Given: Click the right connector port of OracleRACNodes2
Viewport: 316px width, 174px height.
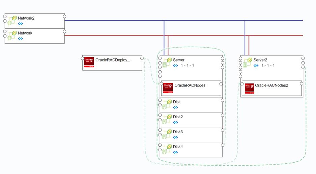Looking at the screenshot, I should pos(301,84).
